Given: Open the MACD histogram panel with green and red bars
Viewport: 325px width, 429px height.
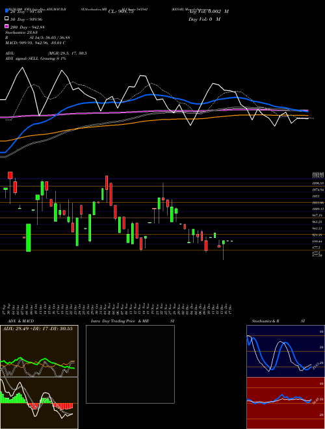Looking at the screenshot, I should click(x=39, y=403).
